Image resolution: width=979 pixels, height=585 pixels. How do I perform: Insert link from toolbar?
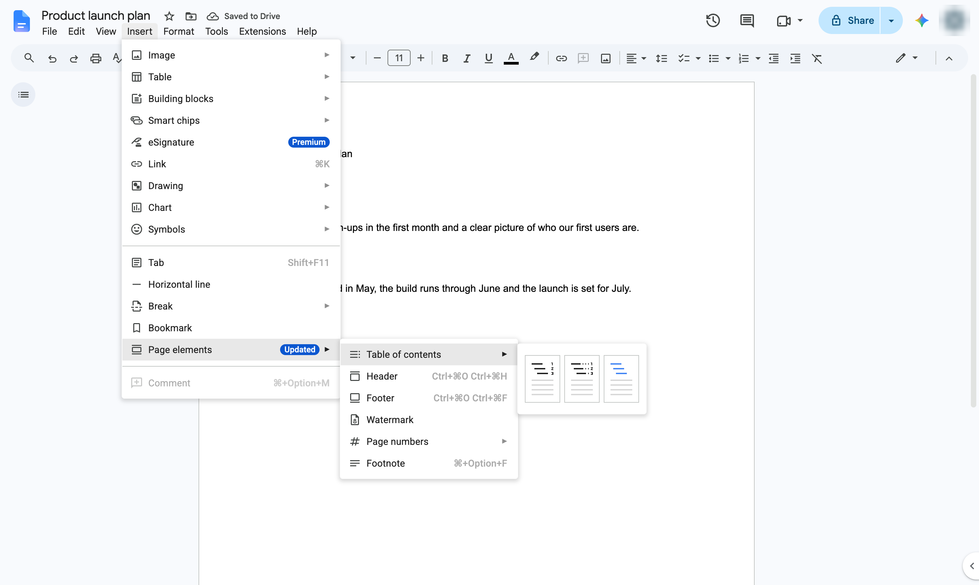pos(561,58)
